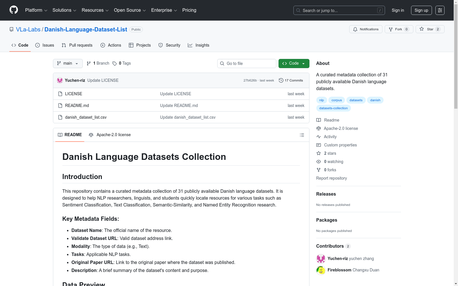The width and height of the screenshot is (458, 286).
Task: Click the Custom properties icon
Action: [319, 145]
